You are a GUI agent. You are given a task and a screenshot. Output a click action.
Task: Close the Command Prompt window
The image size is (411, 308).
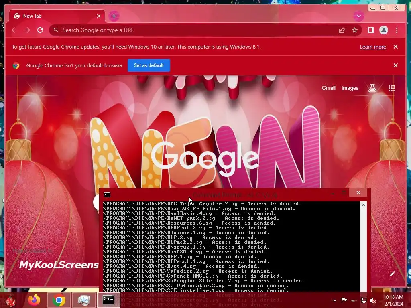(358, 193)
